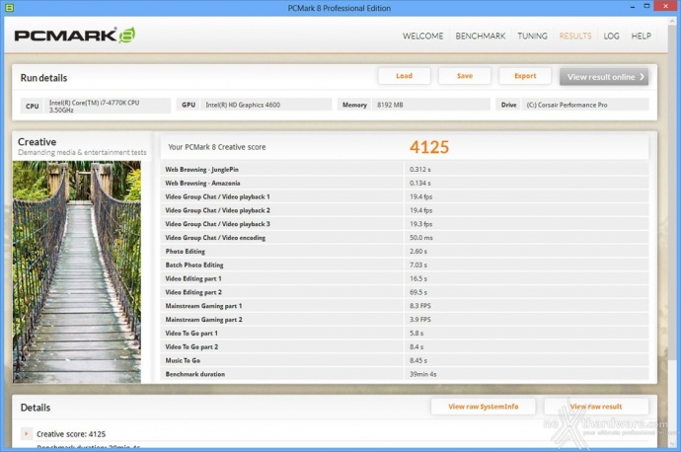The height and width of the screenshot is (452, 681).
Task: Click the orange 4125 score value
Action: click(429, 147)
